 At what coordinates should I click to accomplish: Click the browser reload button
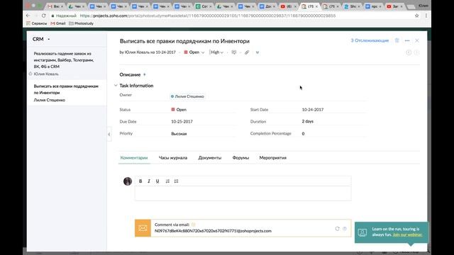(44, 16)
